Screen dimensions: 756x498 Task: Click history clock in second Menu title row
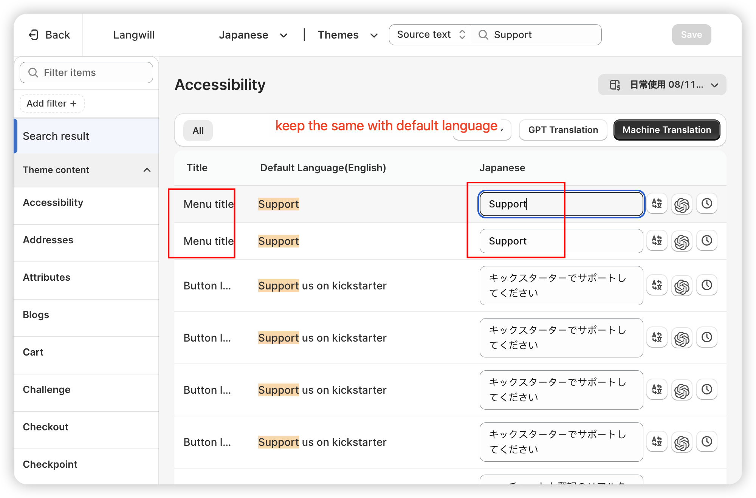tap(707, 241)
